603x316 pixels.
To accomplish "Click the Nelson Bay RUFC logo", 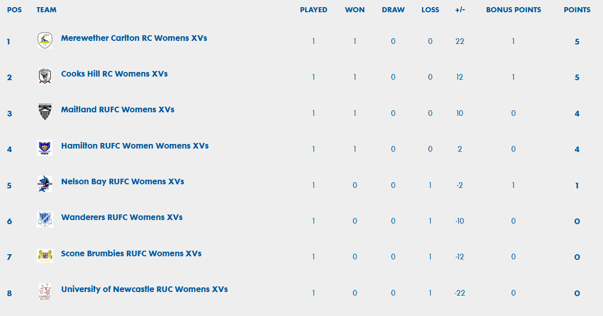I will click(x=44, y=184).
